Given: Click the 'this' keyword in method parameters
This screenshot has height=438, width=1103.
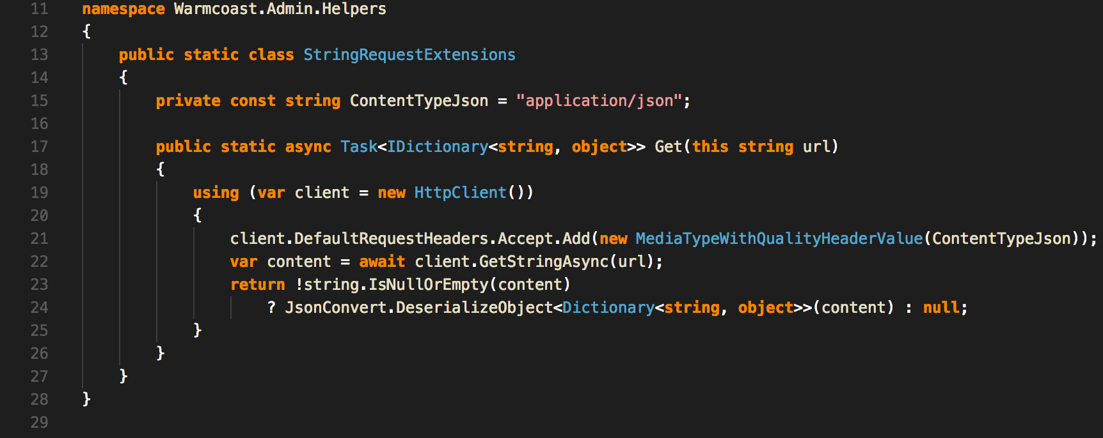Looking at the screenshot, I should click(x=710, y=147).
